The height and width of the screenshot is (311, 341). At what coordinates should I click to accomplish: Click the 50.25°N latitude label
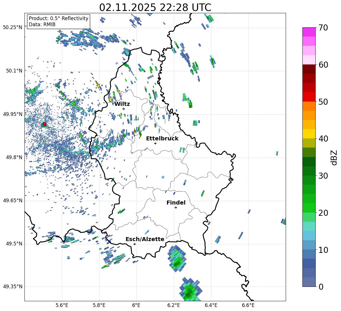click(13, 27)
